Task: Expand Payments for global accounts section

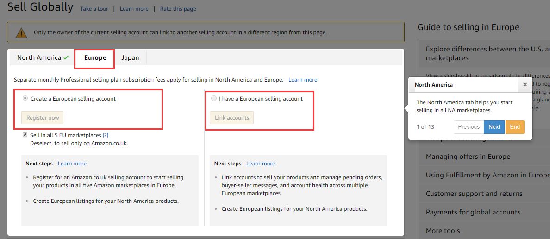Action: click(x=484, y=212)
